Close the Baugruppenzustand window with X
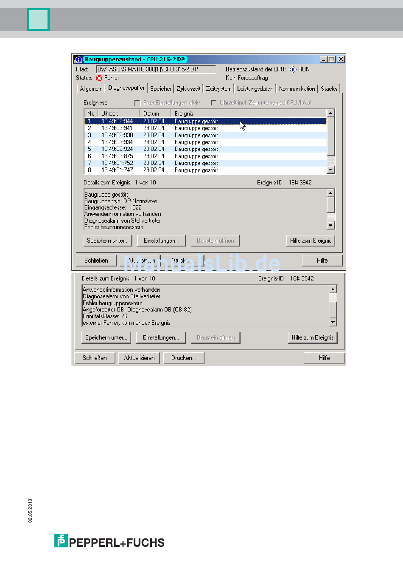403x572 pixels. point(341,59)
